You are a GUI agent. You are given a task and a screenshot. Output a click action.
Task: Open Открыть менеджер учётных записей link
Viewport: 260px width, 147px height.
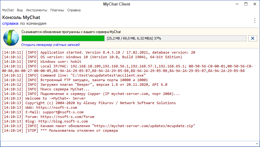(x=50, y=45)
